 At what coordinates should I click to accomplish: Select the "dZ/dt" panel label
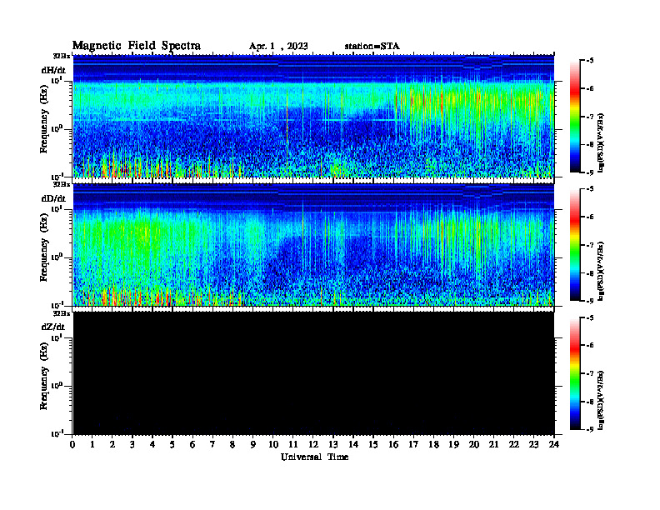click(53, 327)
